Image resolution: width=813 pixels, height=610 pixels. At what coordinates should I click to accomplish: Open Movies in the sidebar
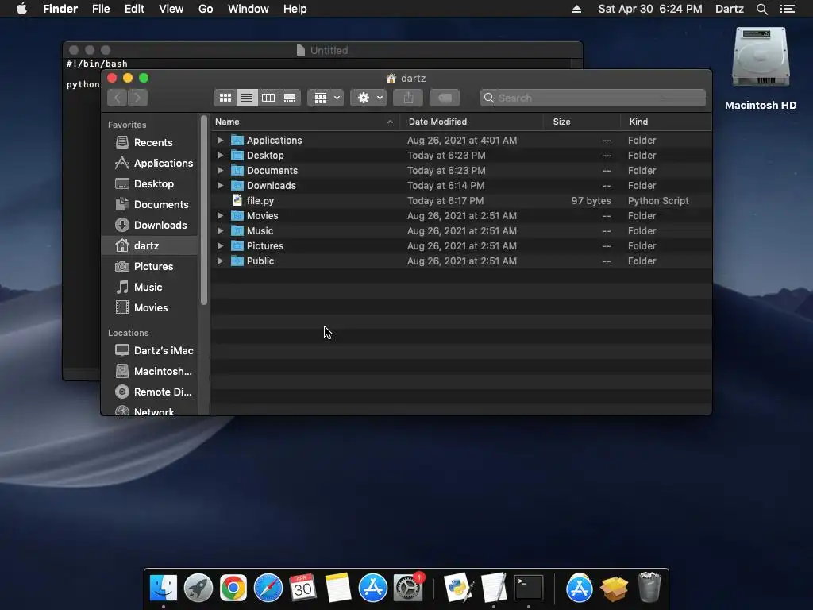click(149, 307)
